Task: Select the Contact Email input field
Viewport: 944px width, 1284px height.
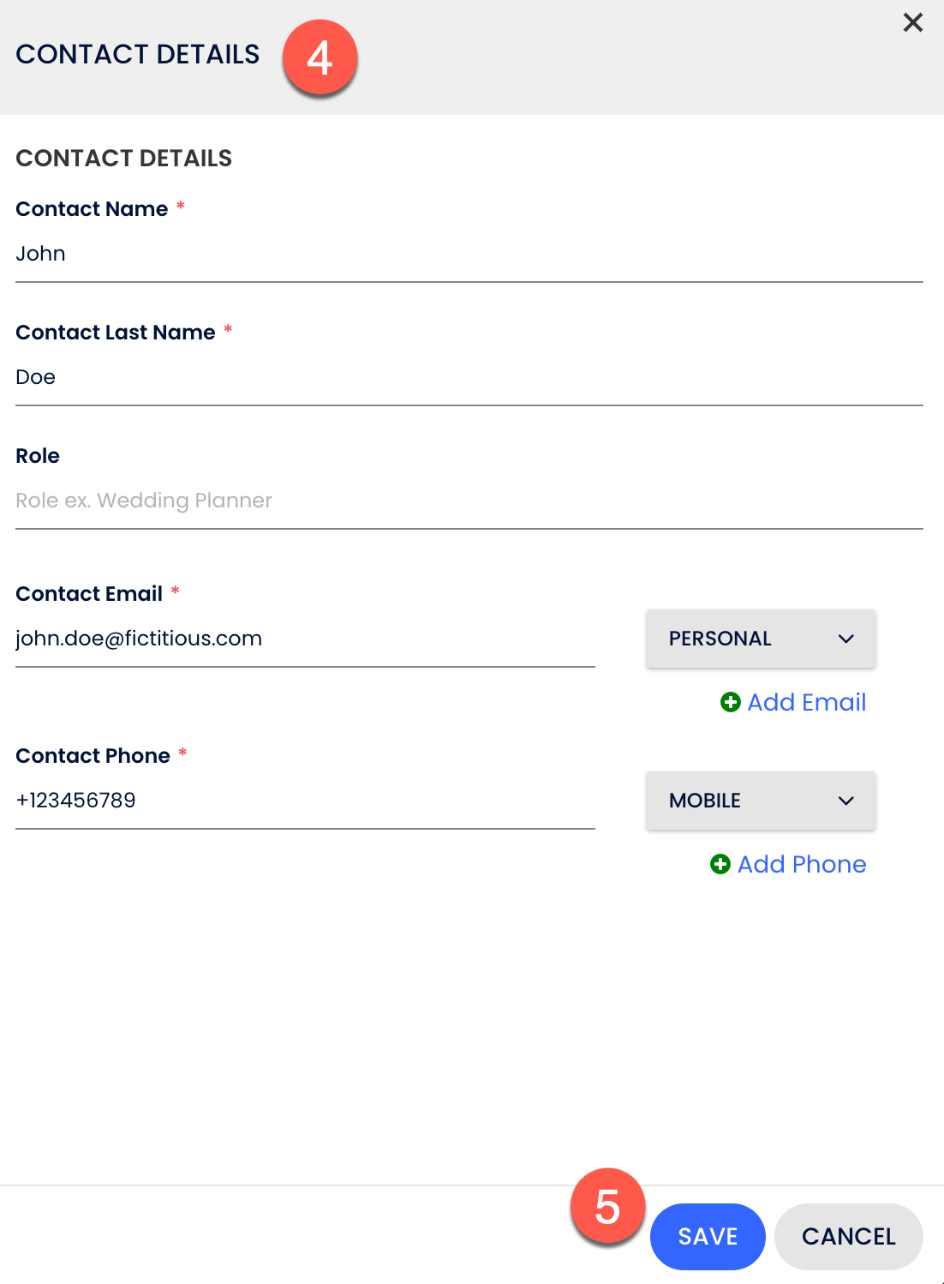Action: pos(305,639)
